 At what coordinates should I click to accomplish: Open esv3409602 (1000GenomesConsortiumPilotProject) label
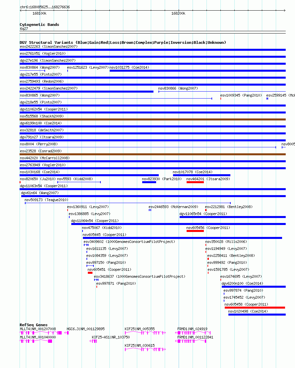tap(129, 242)
